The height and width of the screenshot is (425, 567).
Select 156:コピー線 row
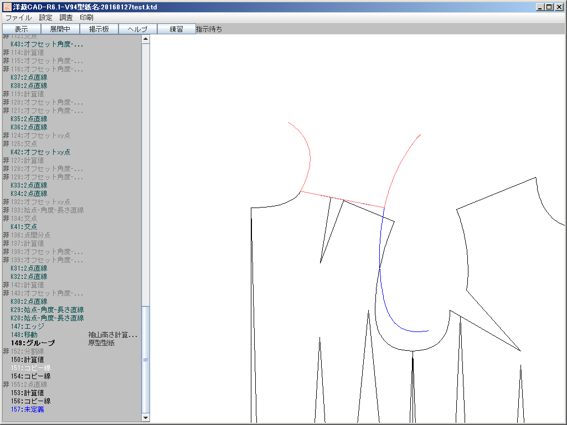coord(31,402)
